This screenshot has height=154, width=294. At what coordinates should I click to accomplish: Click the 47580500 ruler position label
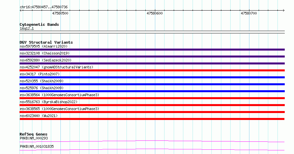[60, 13]
